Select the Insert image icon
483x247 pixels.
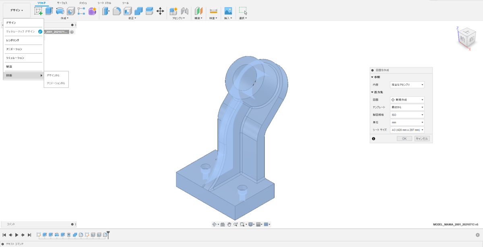coord(228,11)
